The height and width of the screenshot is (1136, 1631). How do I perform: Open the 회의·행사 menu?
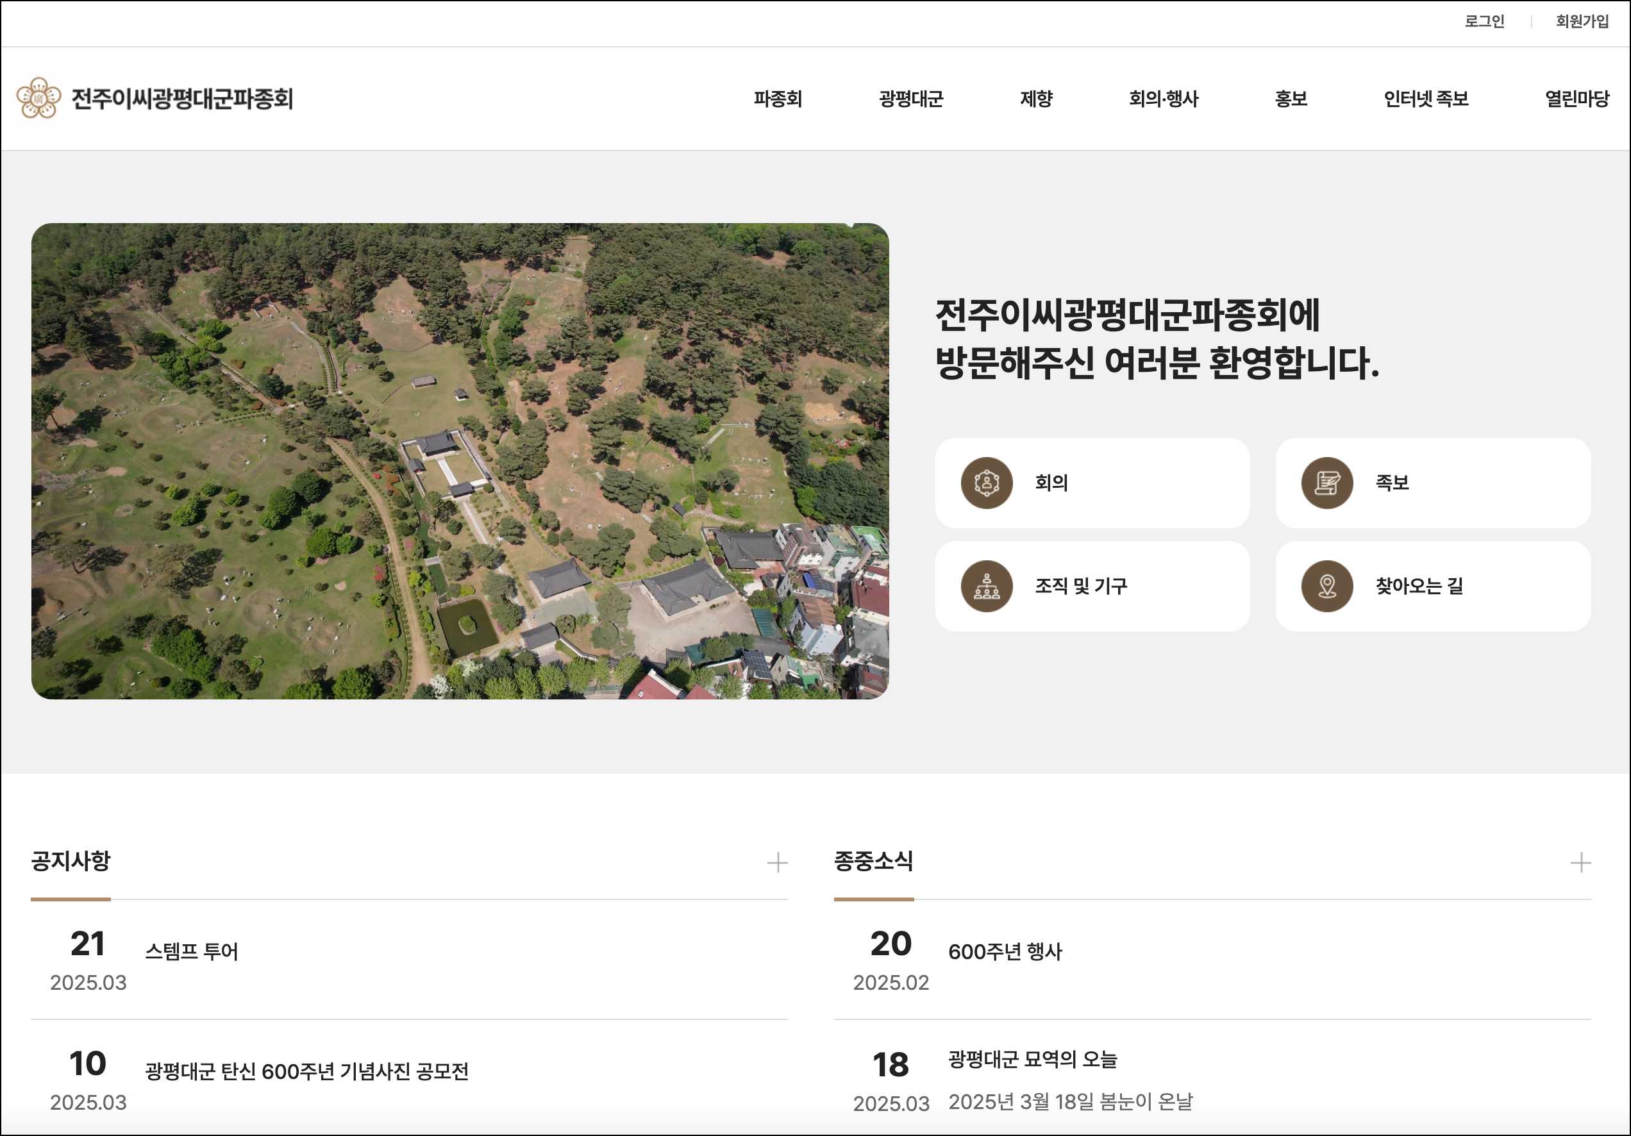[1163, 99]
